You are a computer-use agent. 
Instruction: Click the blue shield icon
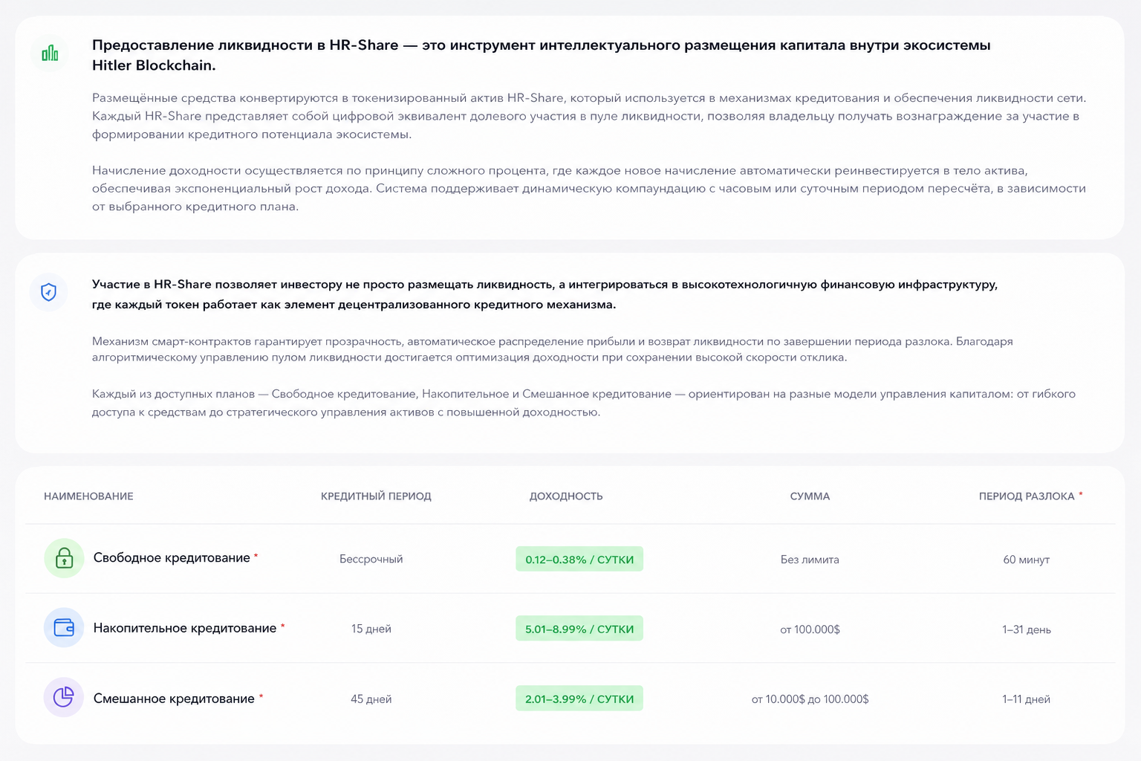tap(48, 292)
